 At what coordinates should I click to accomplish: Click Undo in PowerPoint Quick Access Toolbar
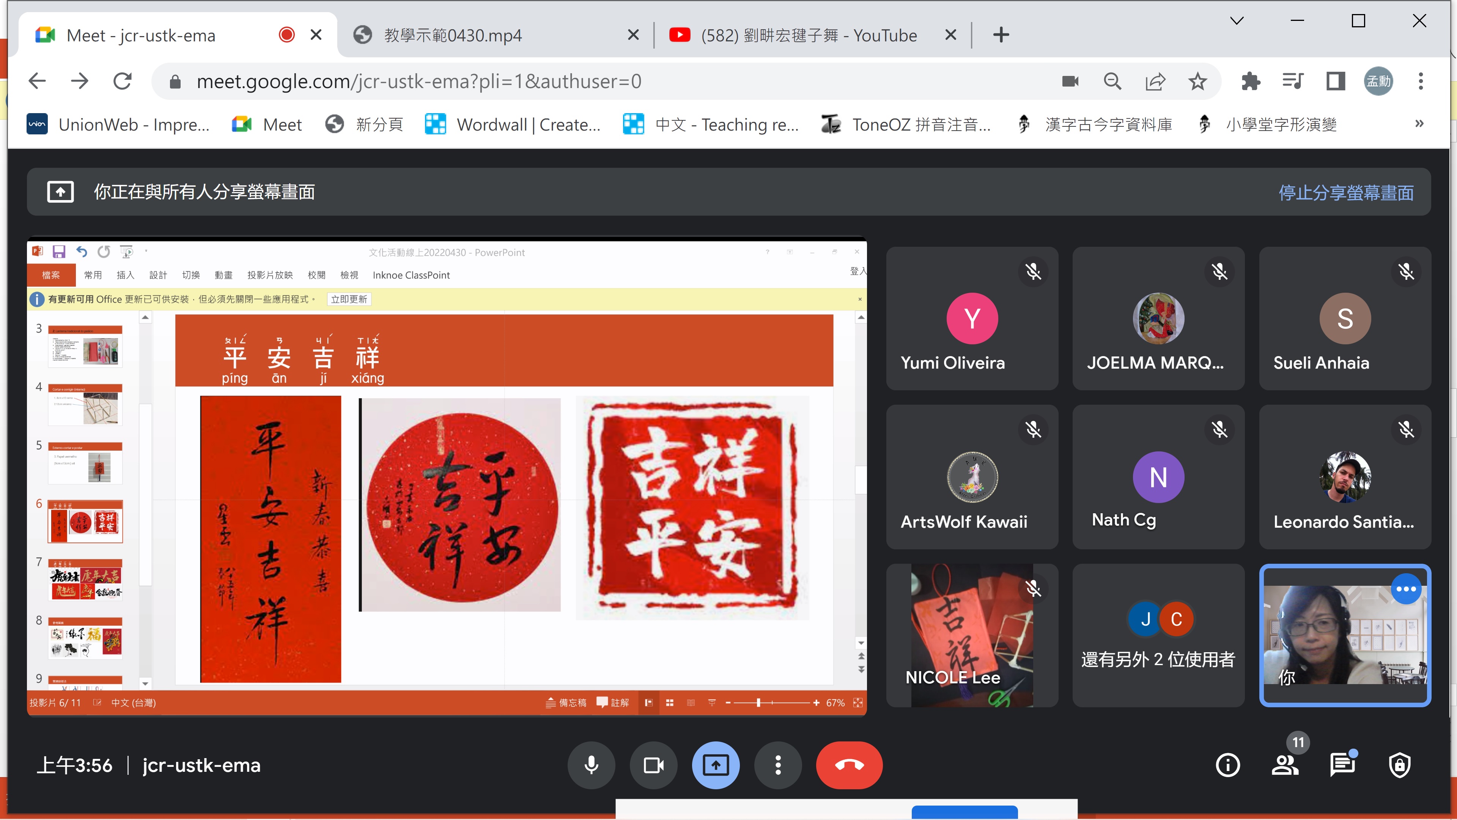(81, 252)
